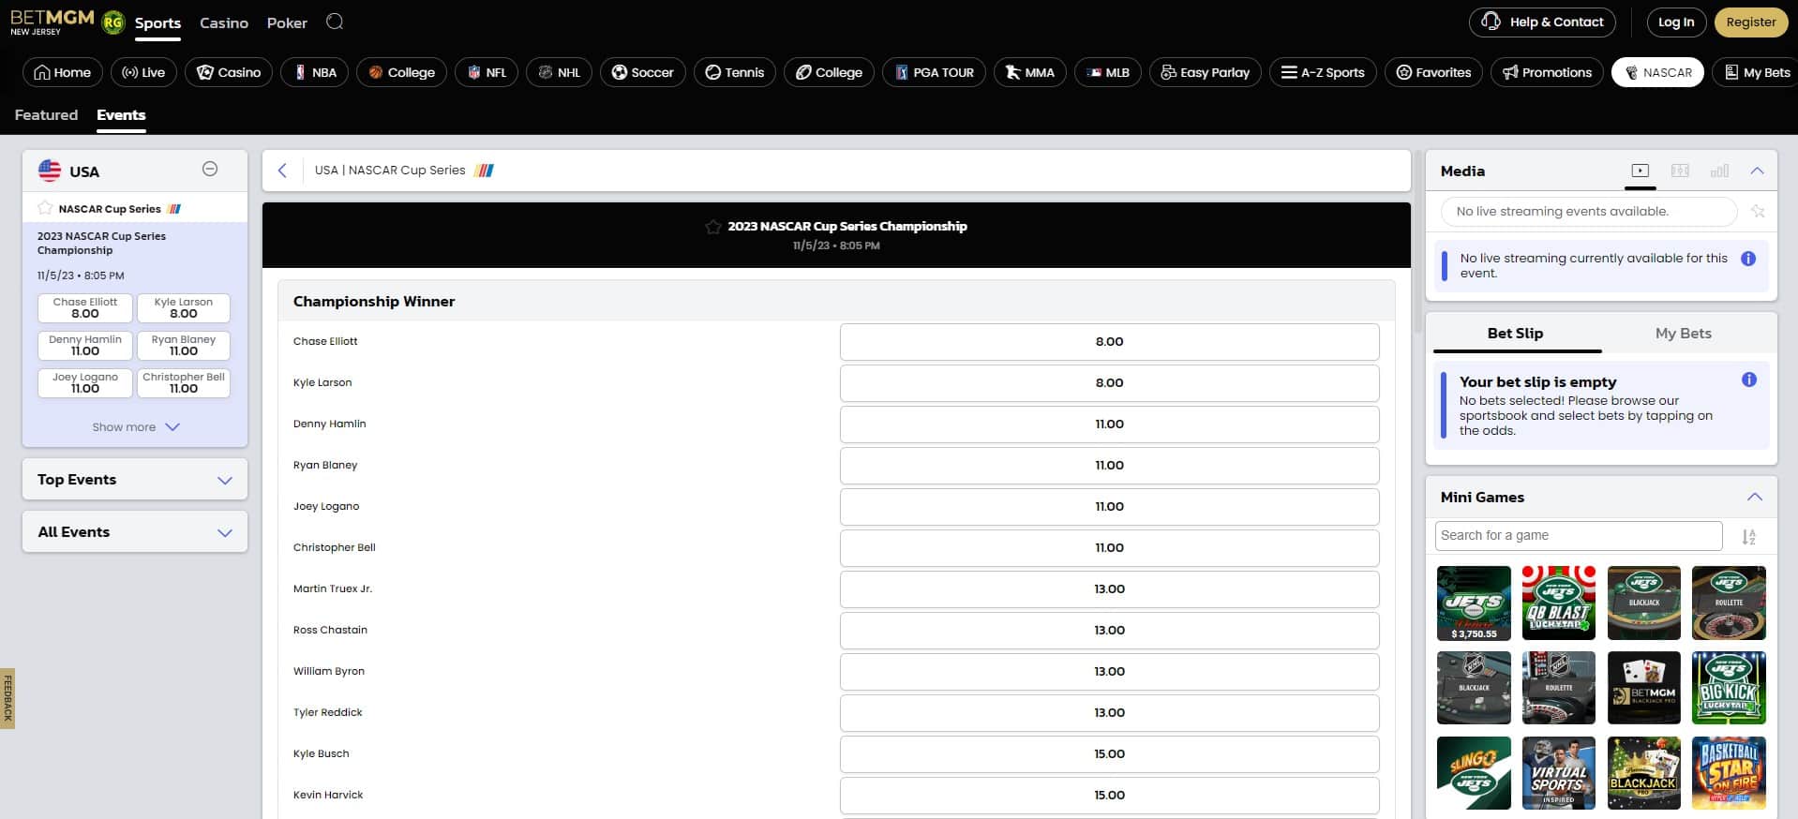Open the NBA sports pill
1798x819 pixels.
point(315,72)
